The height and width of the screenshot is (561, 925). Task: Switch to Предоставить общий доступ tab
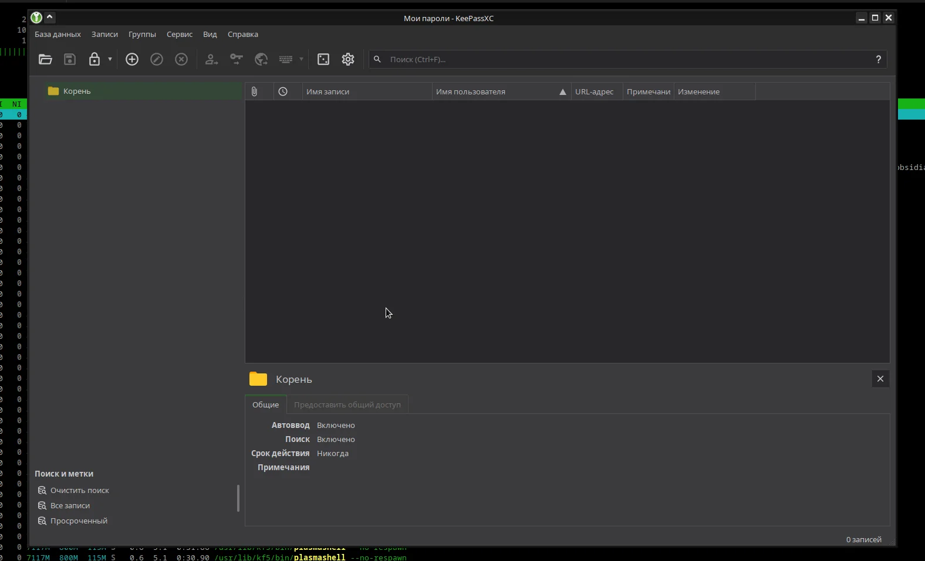(x=347, y=404)
